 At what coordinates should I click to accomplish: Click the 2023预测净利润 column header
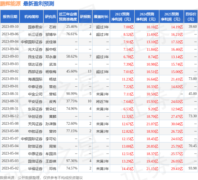pyautogui.click(x=122, y=17)
